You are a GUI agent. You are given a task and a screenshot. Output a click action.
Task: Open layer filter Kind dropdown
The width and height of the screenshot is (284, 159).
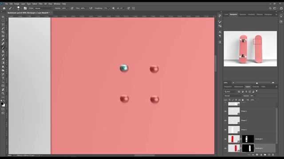click(x=231, y=91)
